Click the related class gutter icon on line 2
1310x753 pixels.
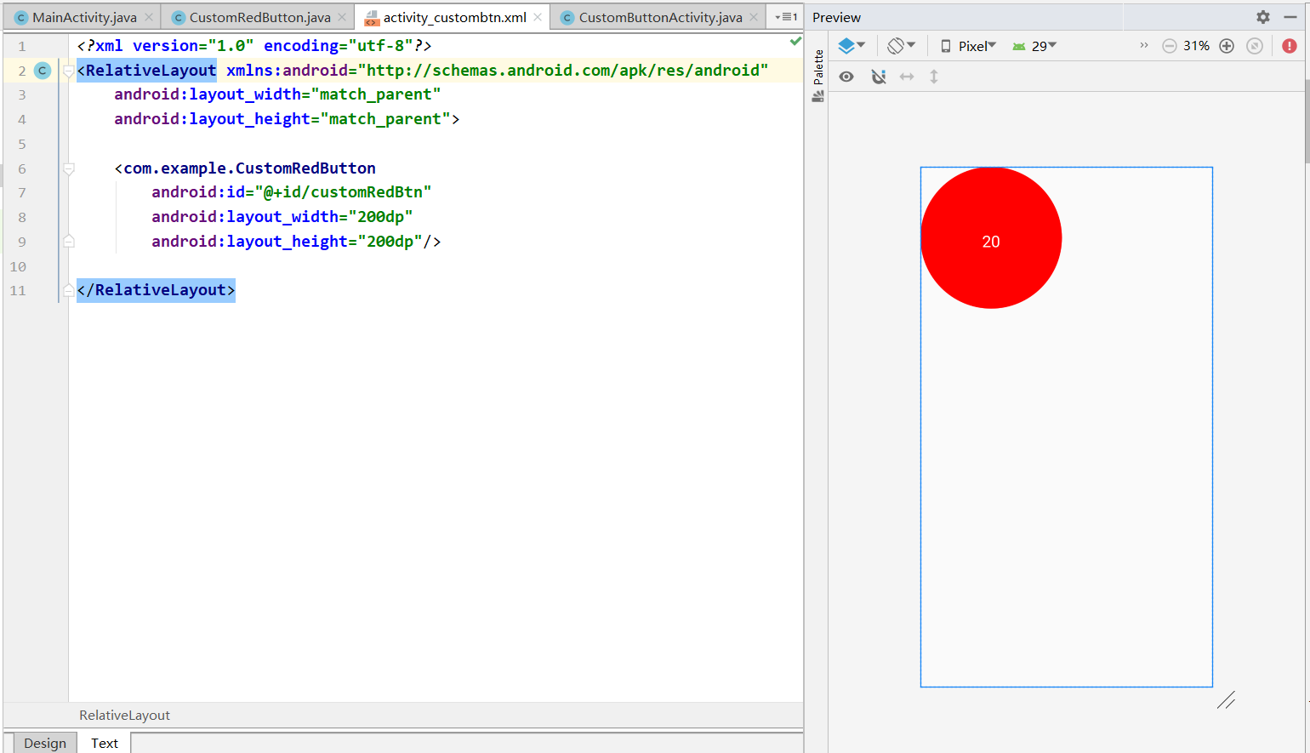click(x=43, y=71)
